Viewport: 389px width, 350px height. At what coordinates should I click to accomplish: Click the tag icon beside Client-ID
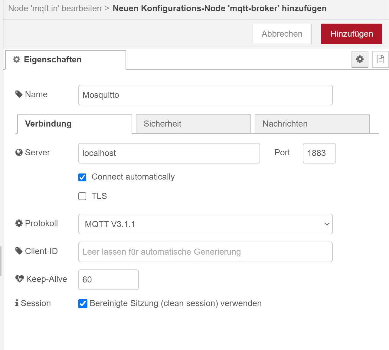[x=19, y=251]
